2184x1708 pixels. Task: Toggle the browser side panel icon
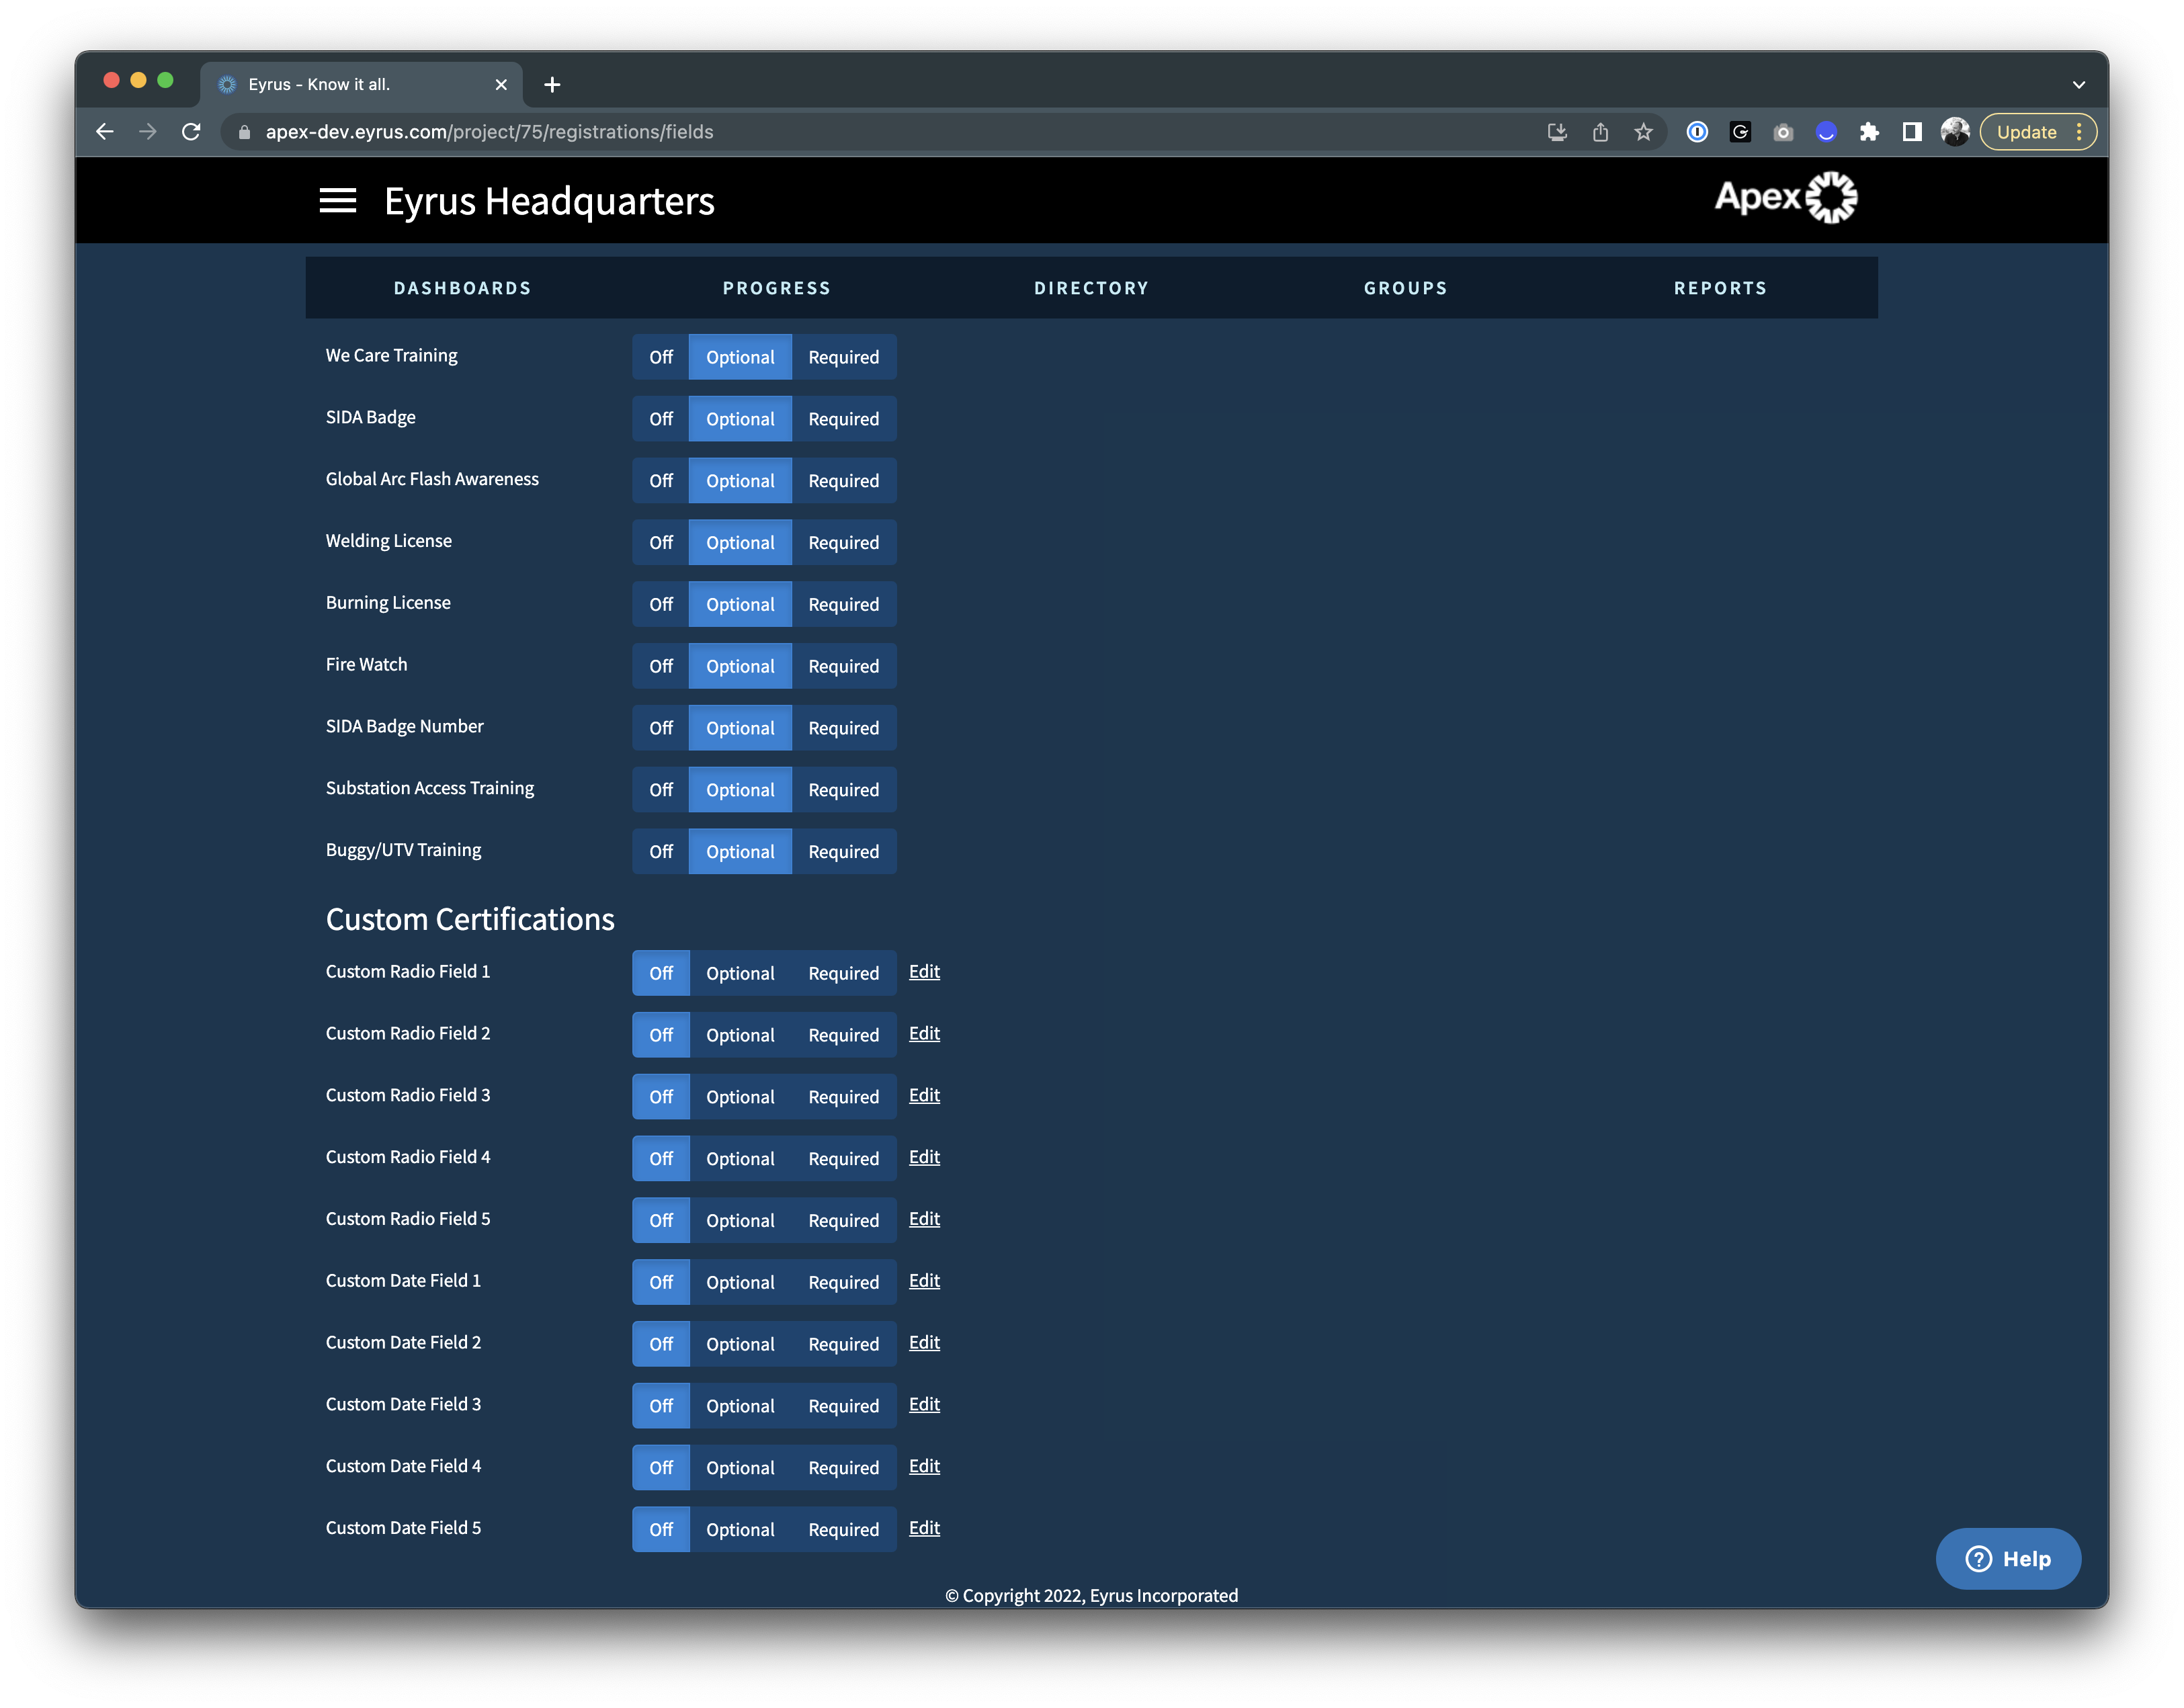[x=1912, y=132]
